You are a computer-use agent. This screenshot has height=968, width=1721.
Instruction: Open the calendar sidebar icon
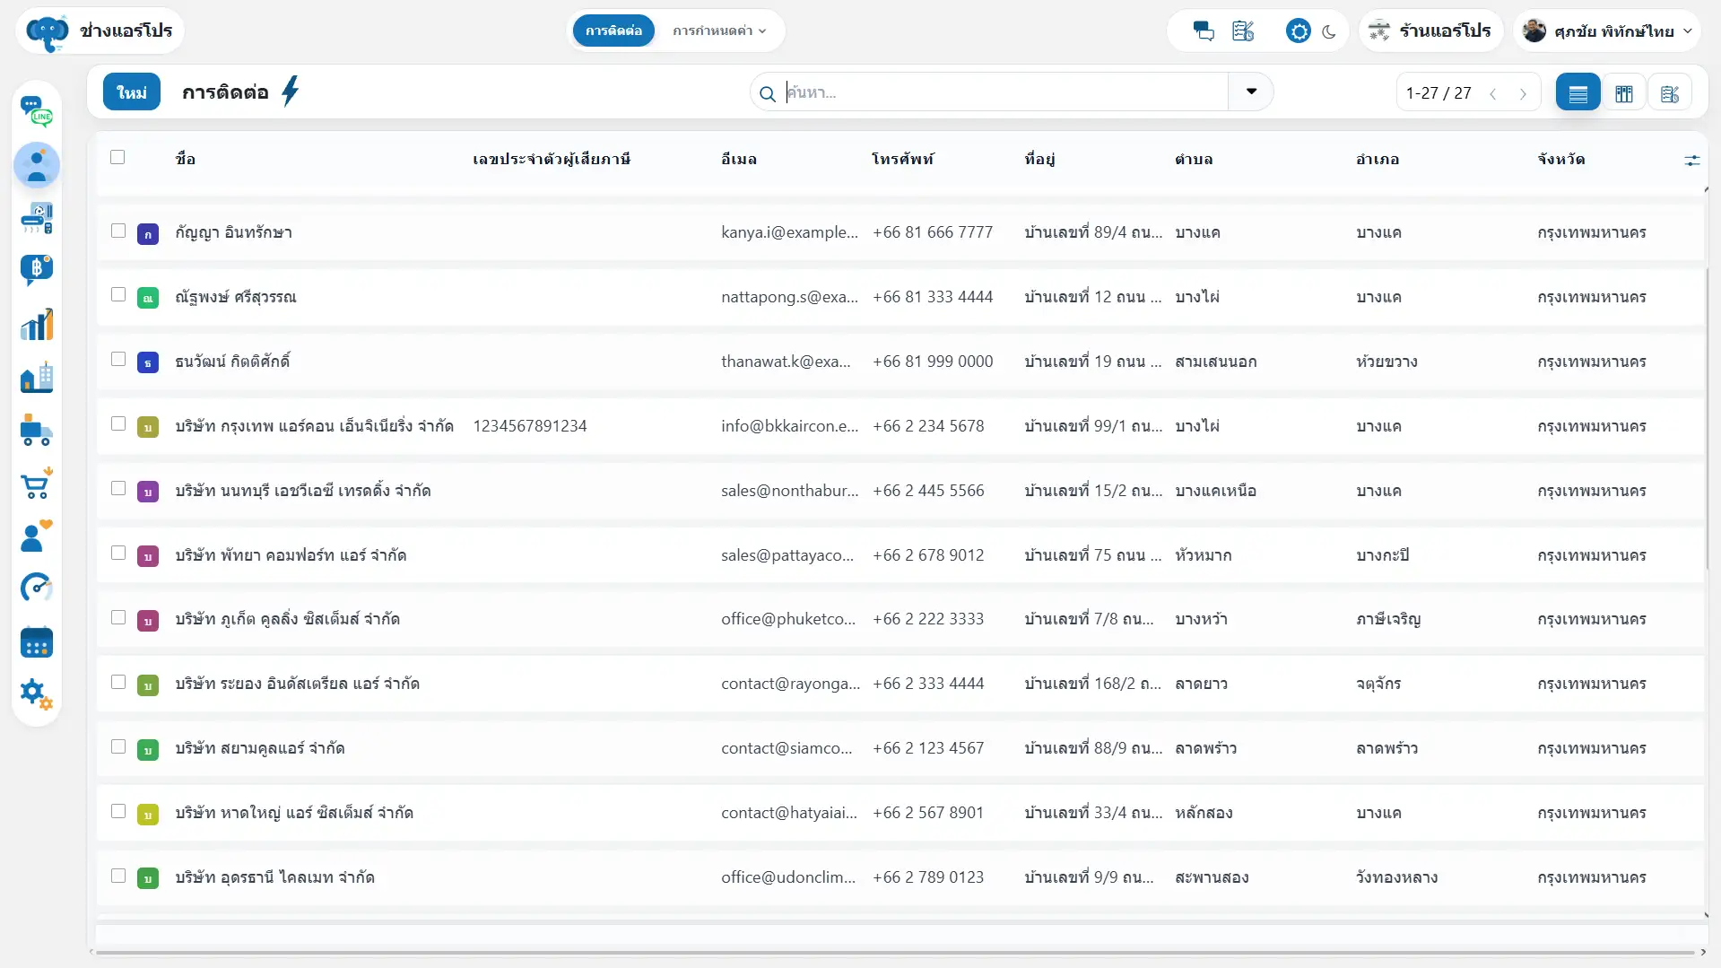tap(37, 642)
